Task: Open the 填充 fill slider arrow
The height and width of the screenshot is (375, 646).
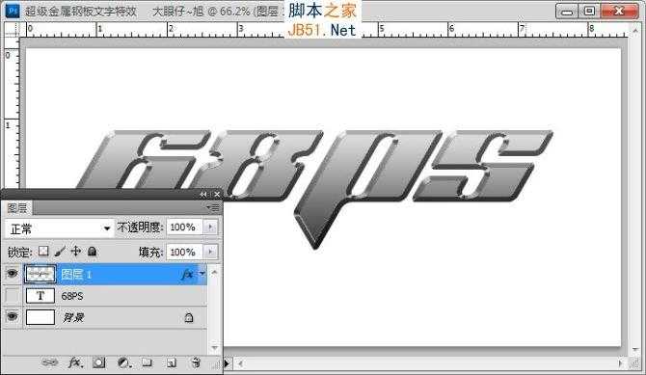Action: tap(210, 252)
